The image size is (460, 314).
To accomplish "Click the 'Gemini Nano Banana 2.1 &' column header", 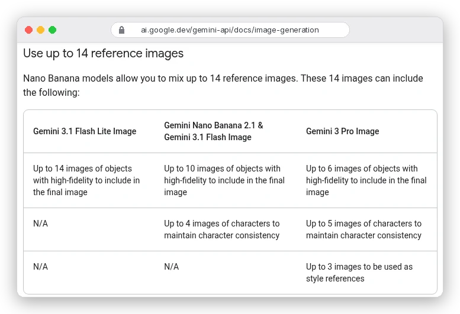I will tap(214, 131).
